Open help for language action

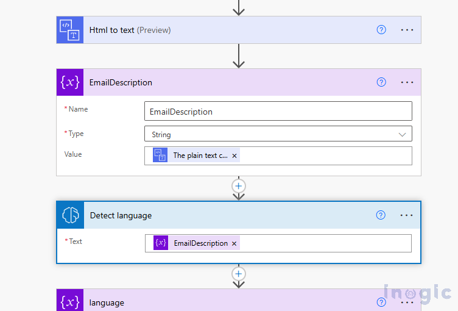pyautogui.click(x=381, y=302)
